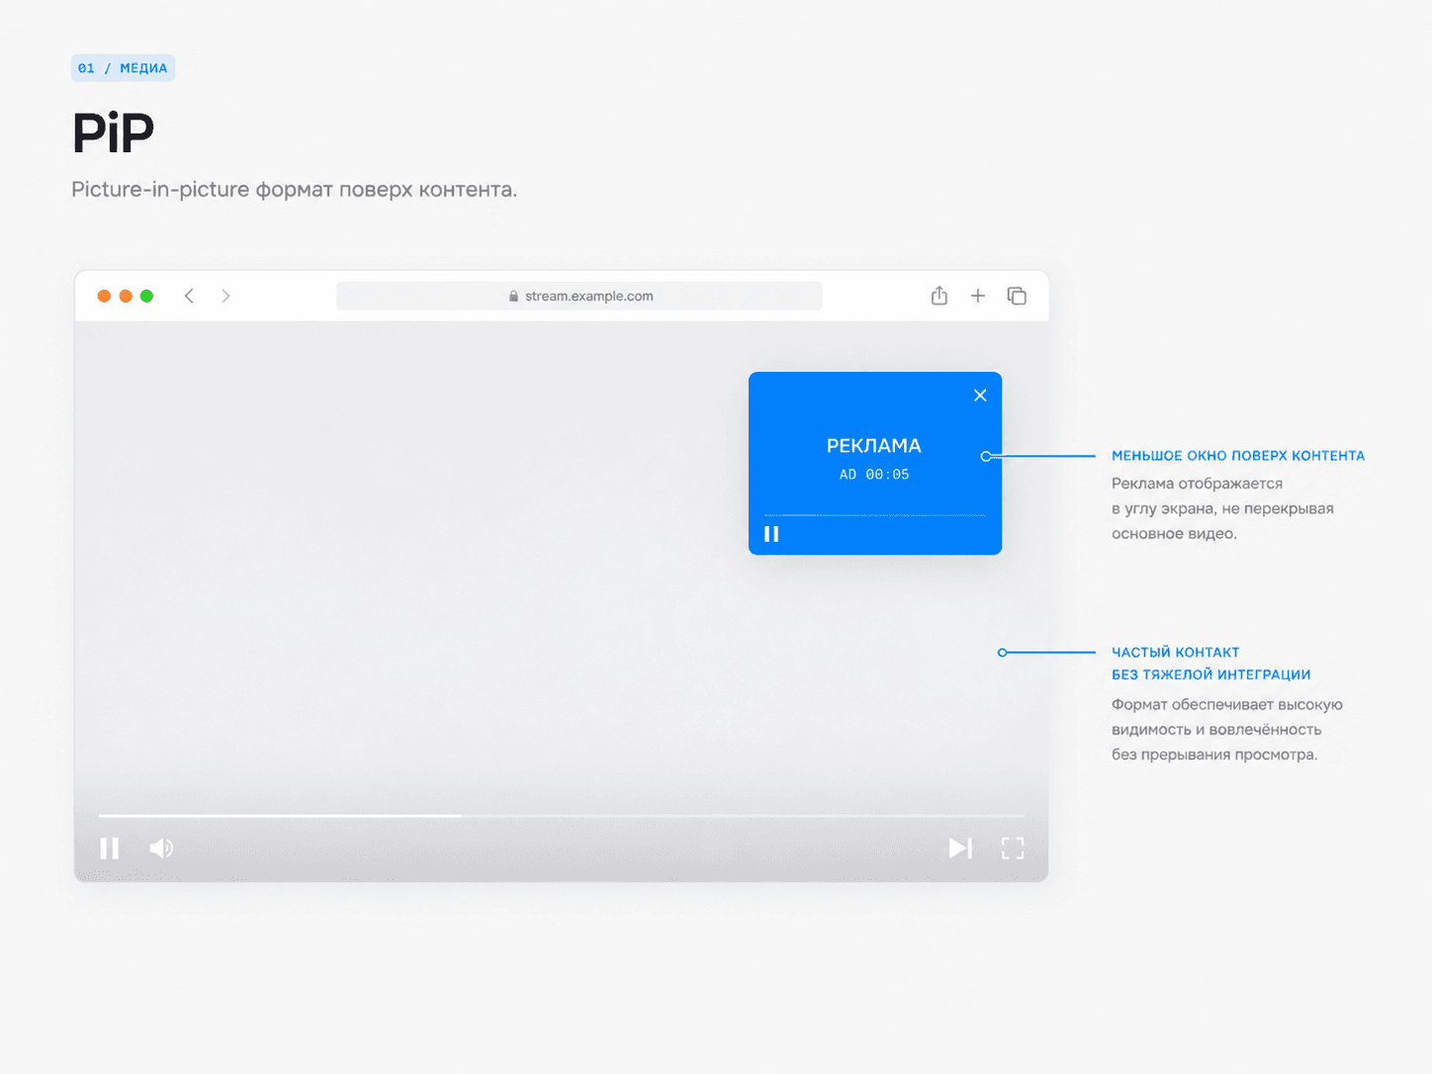Skip to the next video

960,849
